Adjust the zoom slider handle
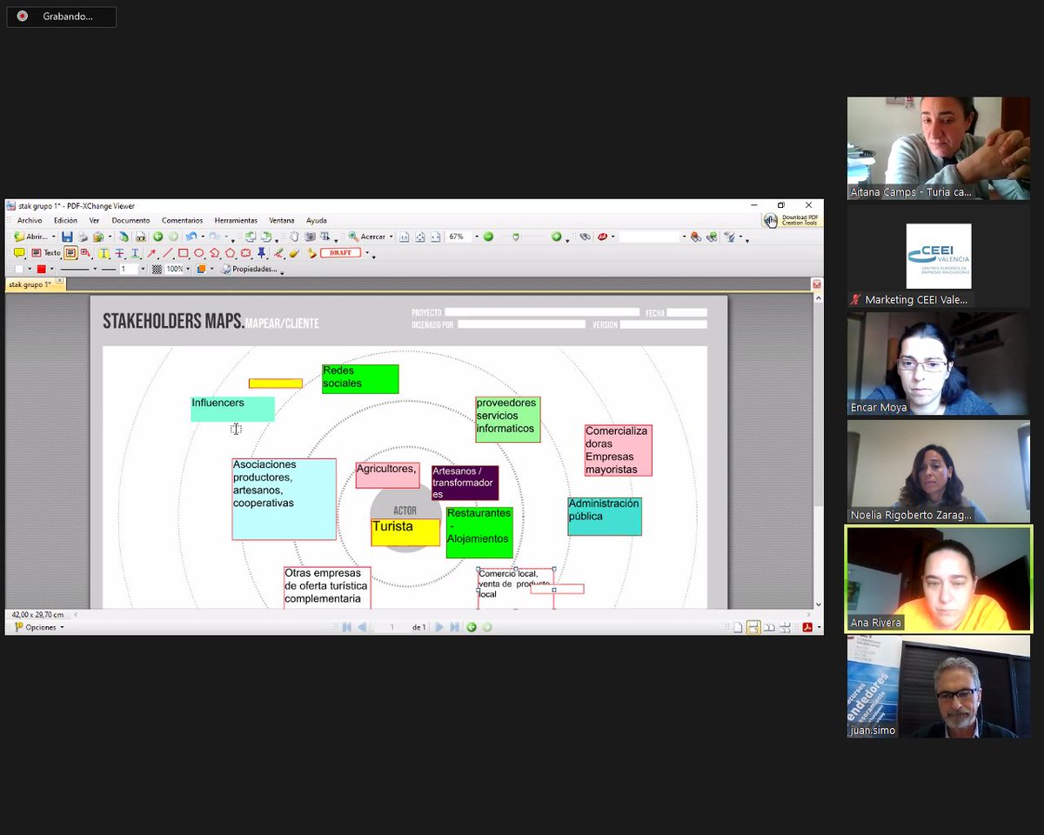The image size is (1044, 835). (516, 237)
